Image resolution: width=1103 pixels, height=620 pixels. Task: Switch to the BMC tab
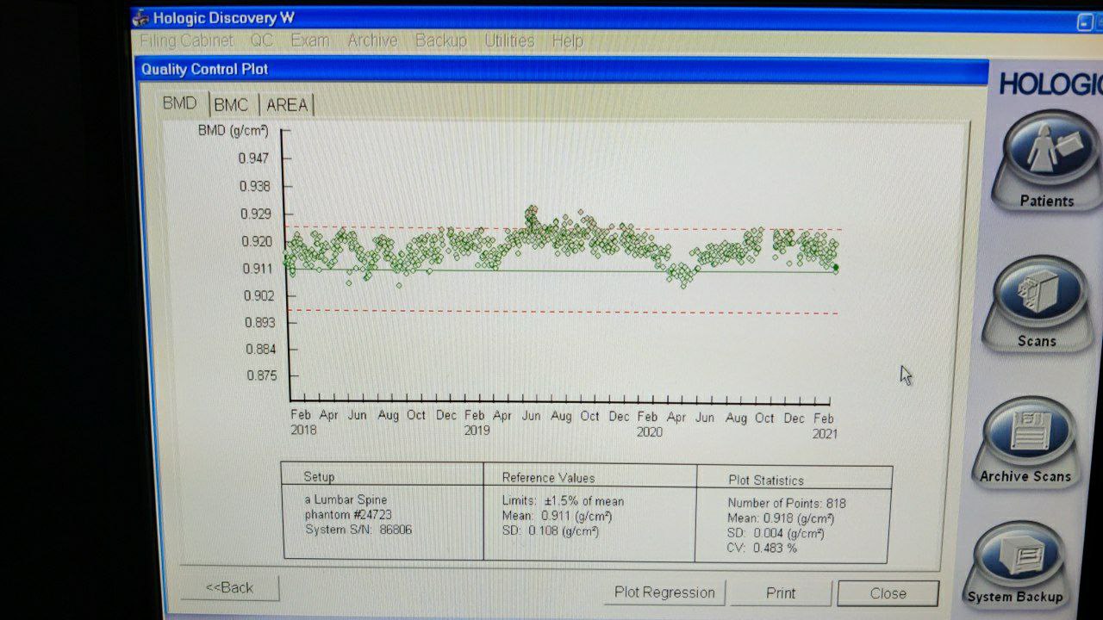point(231,105)
